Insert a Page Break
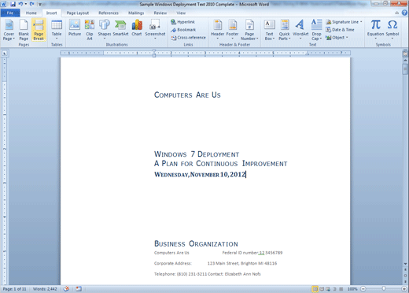This screenshot has width=409, height=293. pos(39,30)
